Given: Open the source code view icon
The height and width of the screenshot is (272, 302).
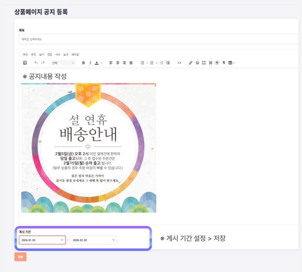Looking at the screenshot, I should [179, 63].
